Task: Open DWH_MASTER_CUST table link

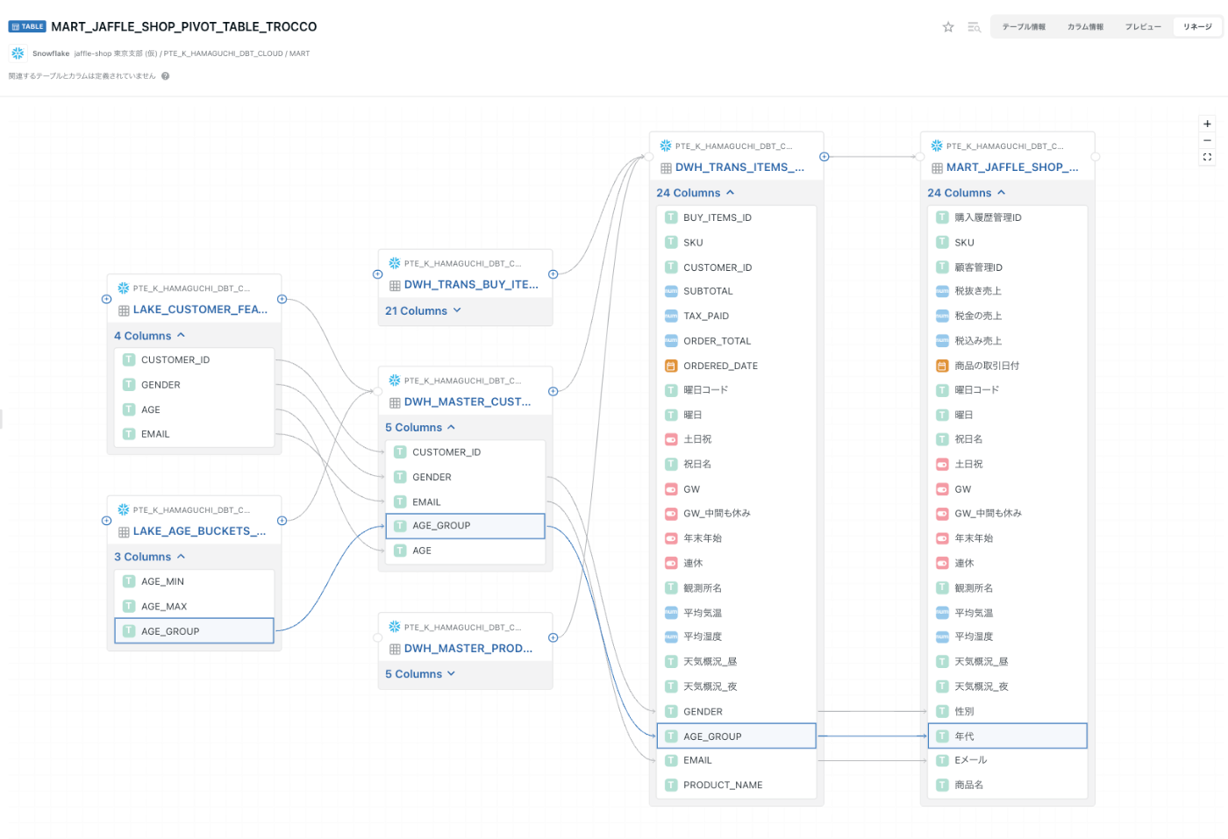Action: click(x=468, y=402)
